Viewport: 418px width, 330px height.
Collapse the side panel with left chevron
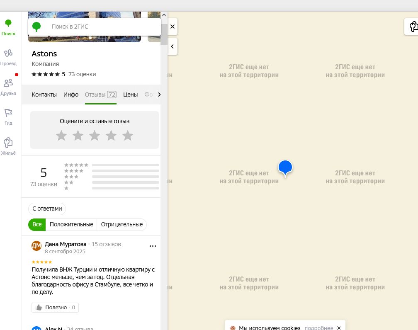click(173, 46)
